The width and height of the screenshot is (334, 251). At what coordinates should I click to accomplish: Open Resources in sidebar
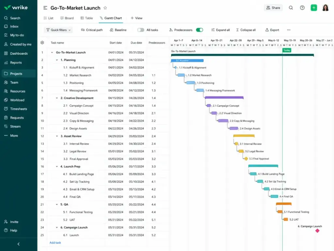point(15,91)
